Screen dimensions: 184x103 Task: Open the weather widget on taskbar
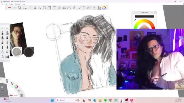[7, 100]
